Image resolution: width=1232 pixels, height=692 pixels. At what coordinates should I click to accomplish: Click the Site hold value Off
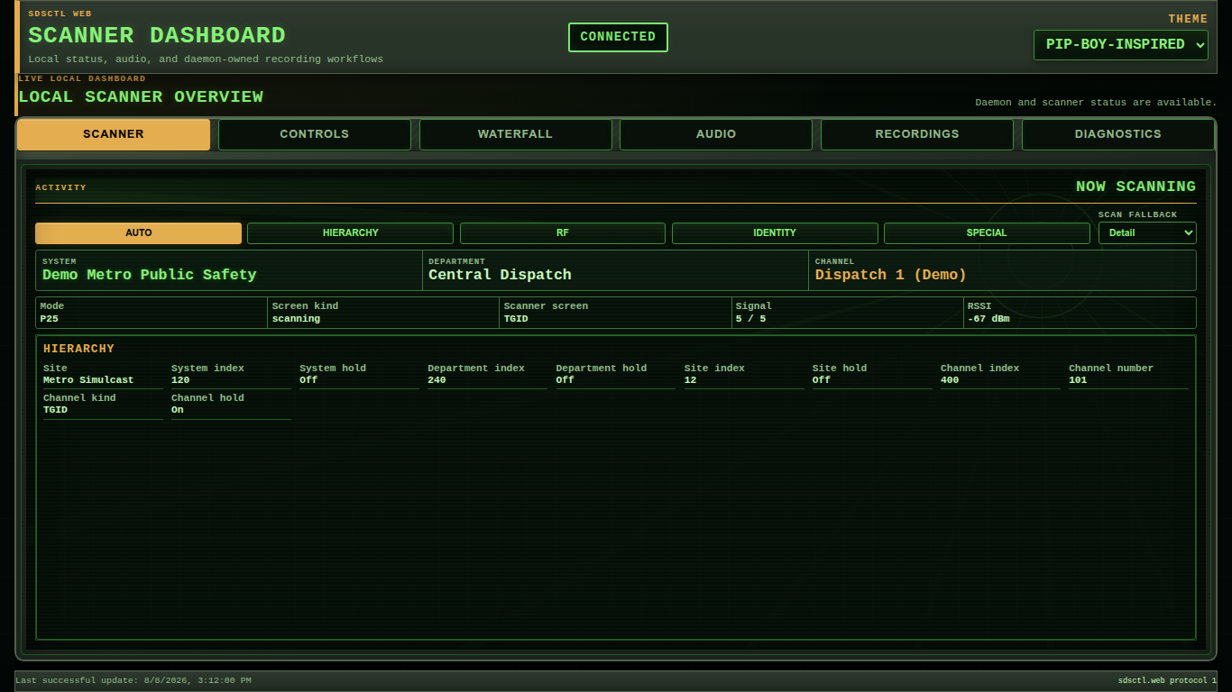pyautogui.click(x=822, y=380)
